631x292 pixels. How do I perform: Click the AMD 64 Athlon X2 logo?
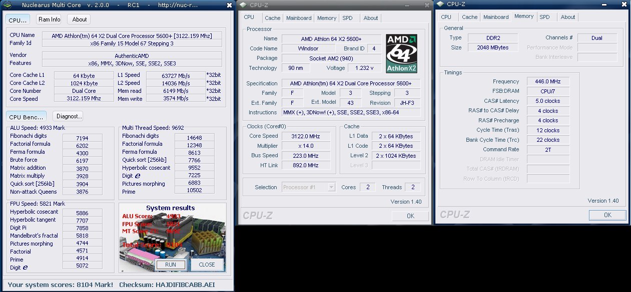tap(401, 53)
